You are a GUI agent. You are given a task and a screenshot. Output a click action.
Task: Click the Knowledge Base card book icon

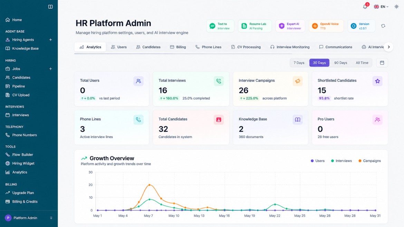point(298,120)
